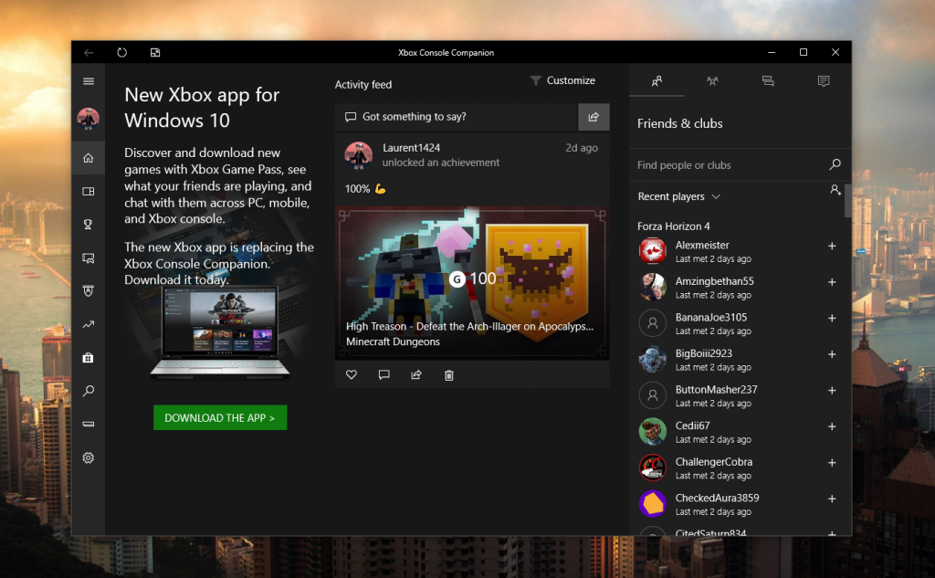
Task: Refresh the page using reload icon
Action: pos(121,53)
